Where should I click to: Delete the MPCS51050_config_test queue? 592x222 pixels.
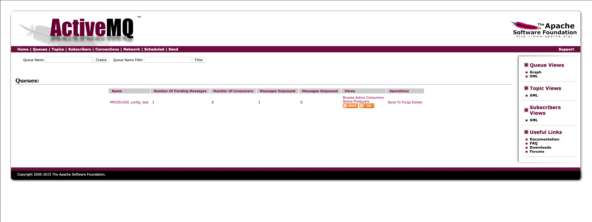tap(417, 103)
